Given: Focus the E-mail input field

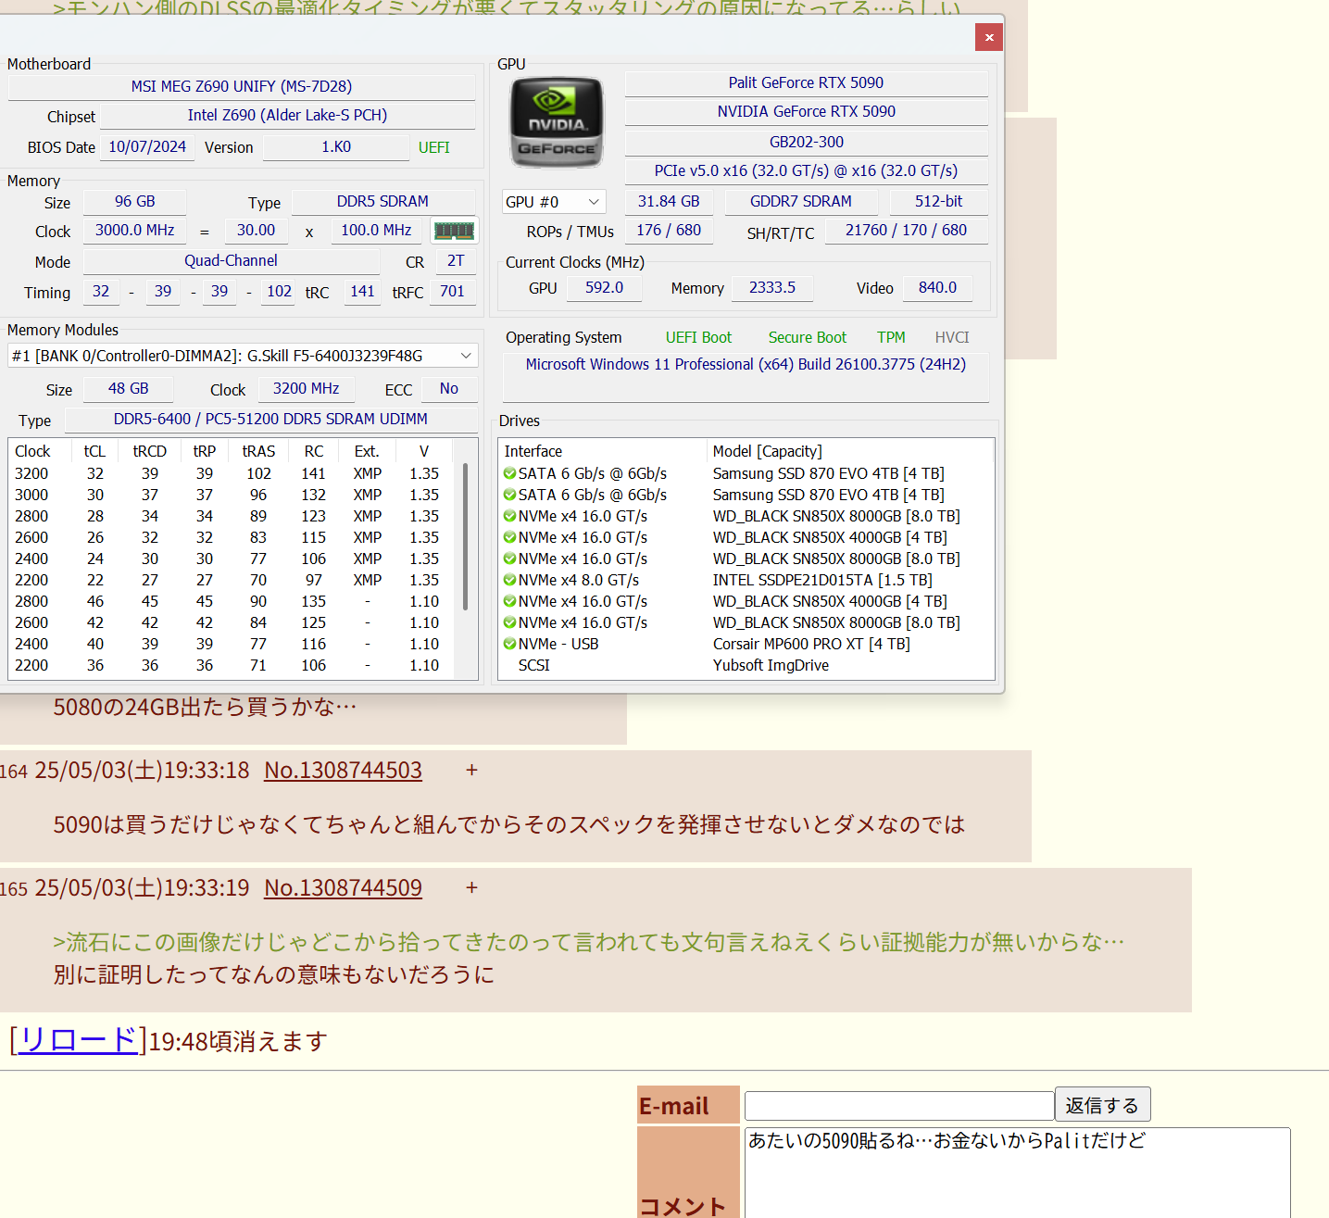Looking at the screenshot, I should [x=899, y=1106].
